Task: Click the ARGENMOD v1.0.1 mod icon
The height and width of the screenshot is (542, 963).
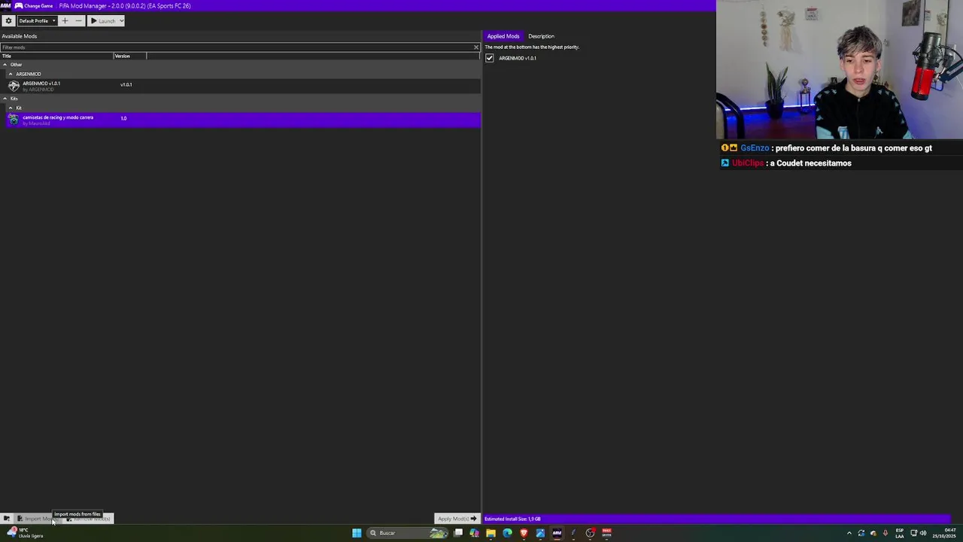Action: [x=14, y=86]
